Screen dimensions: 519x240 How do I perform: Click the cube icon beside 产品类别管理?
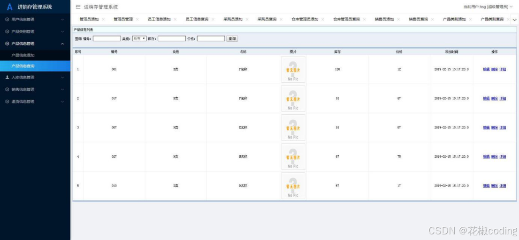8,32
